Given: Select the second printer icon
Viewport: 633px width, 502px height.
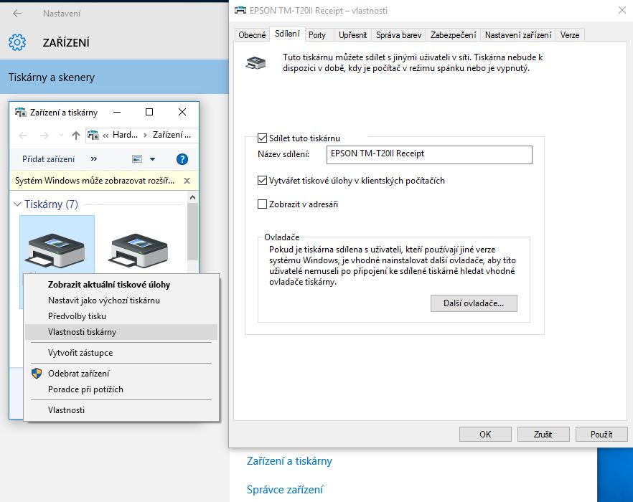Looking at the screenshot, I should click(x=139, y=250).
